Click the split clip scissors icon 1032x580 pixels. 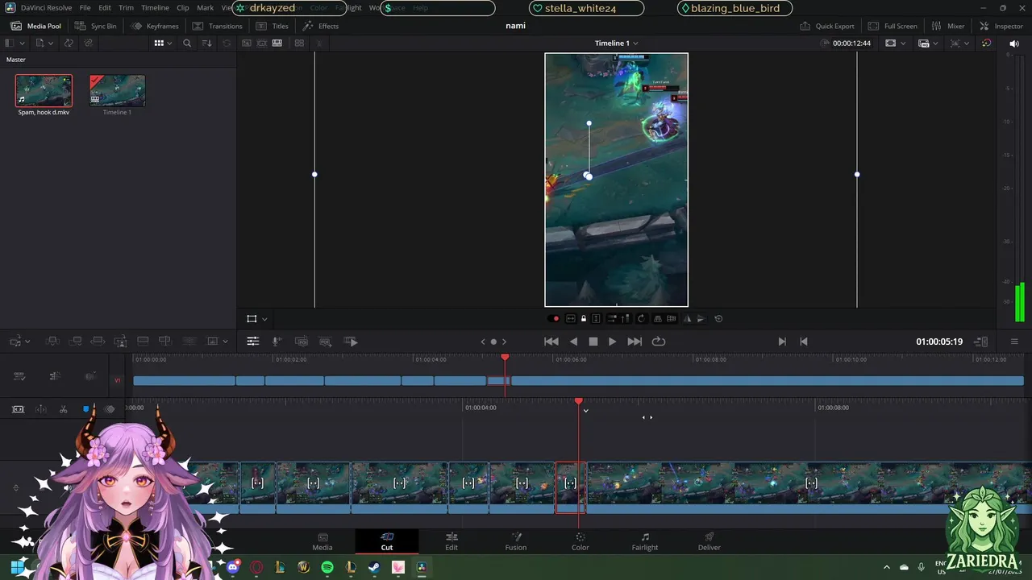(x=64, y=409)
